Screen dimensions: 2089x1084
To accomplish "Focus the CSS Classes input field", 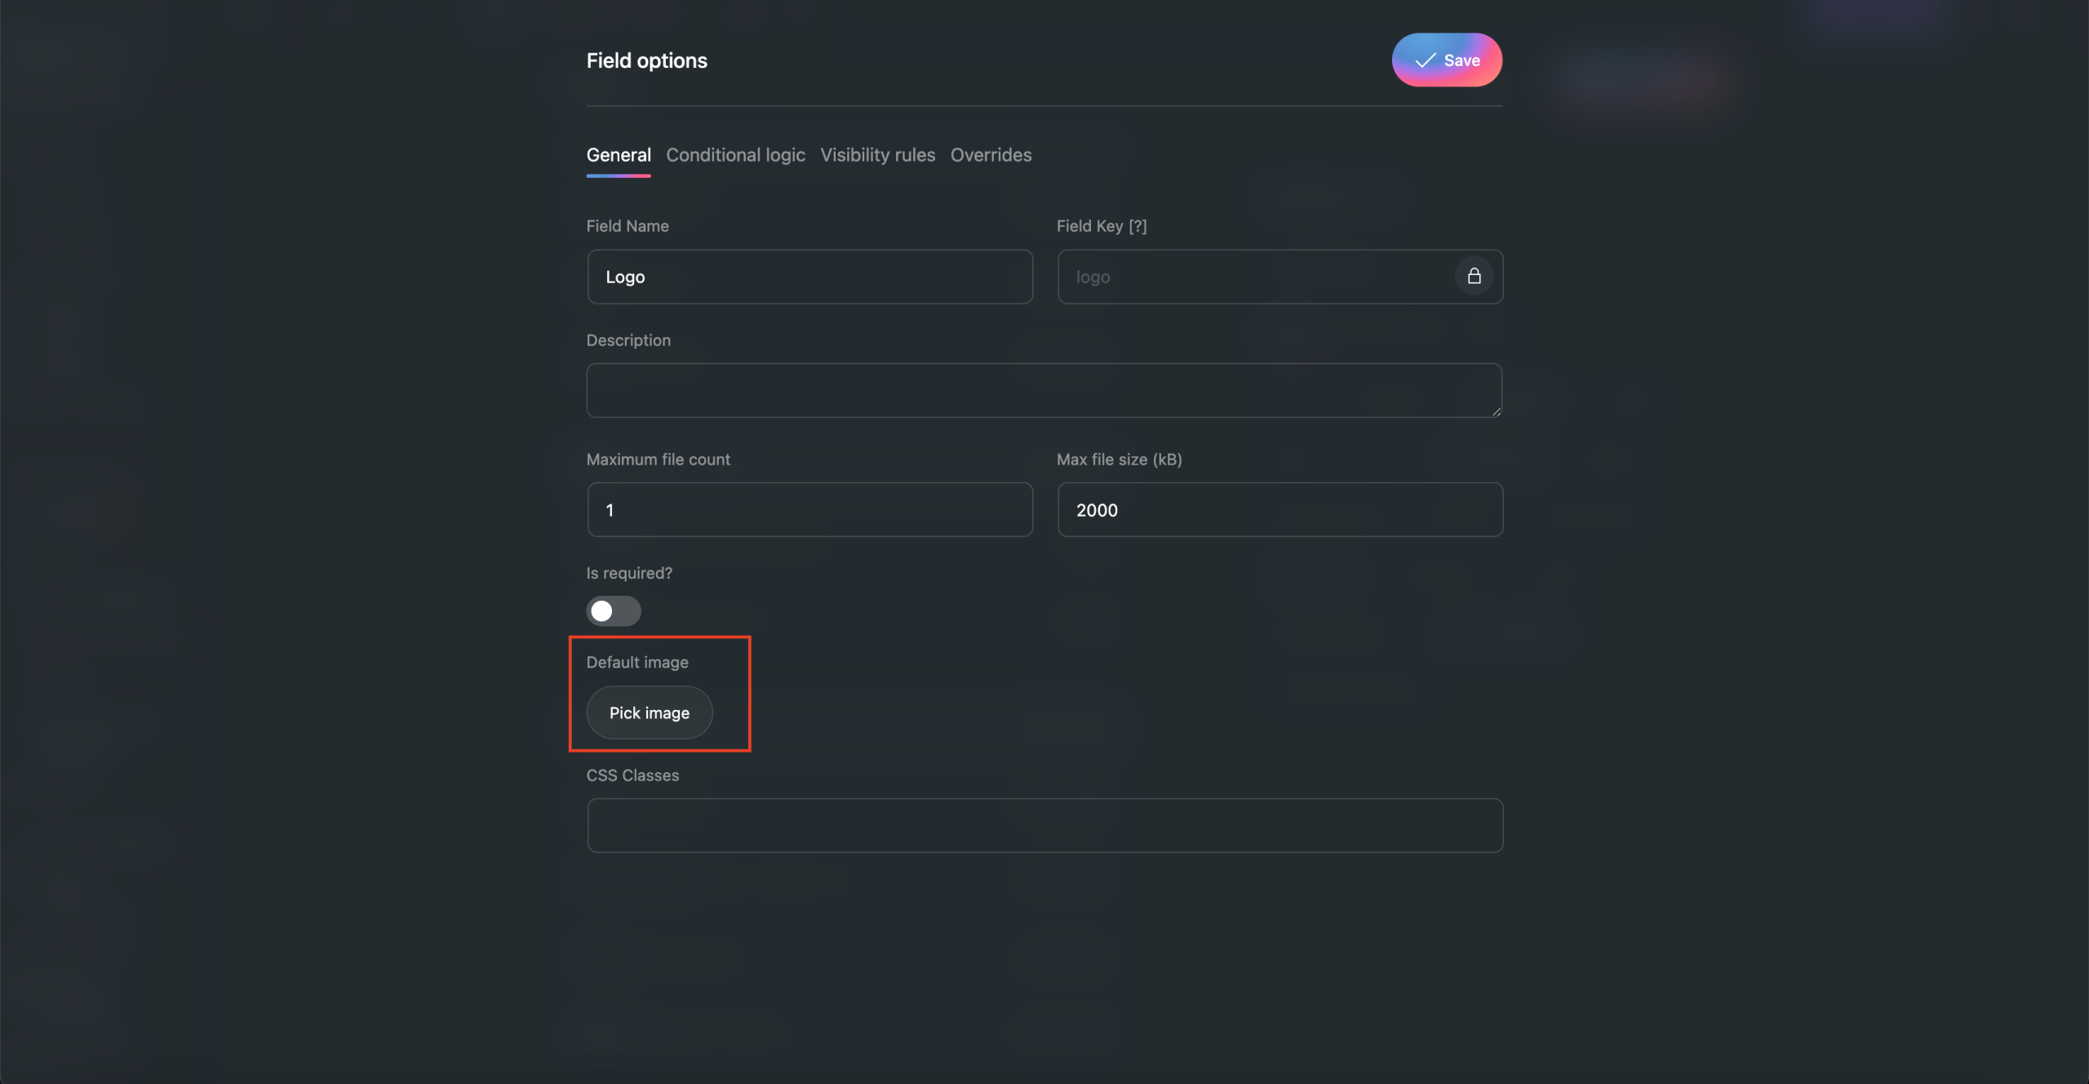I will coord(1044,825).
